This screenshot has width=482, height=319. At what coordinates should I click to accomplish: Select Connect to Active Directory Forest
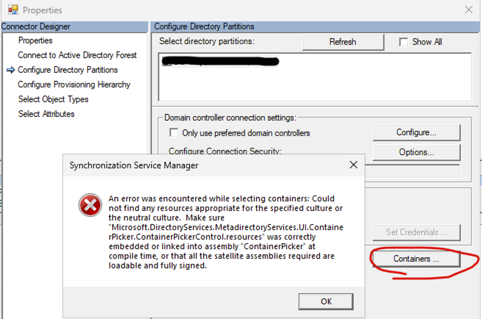coord(77,55)
